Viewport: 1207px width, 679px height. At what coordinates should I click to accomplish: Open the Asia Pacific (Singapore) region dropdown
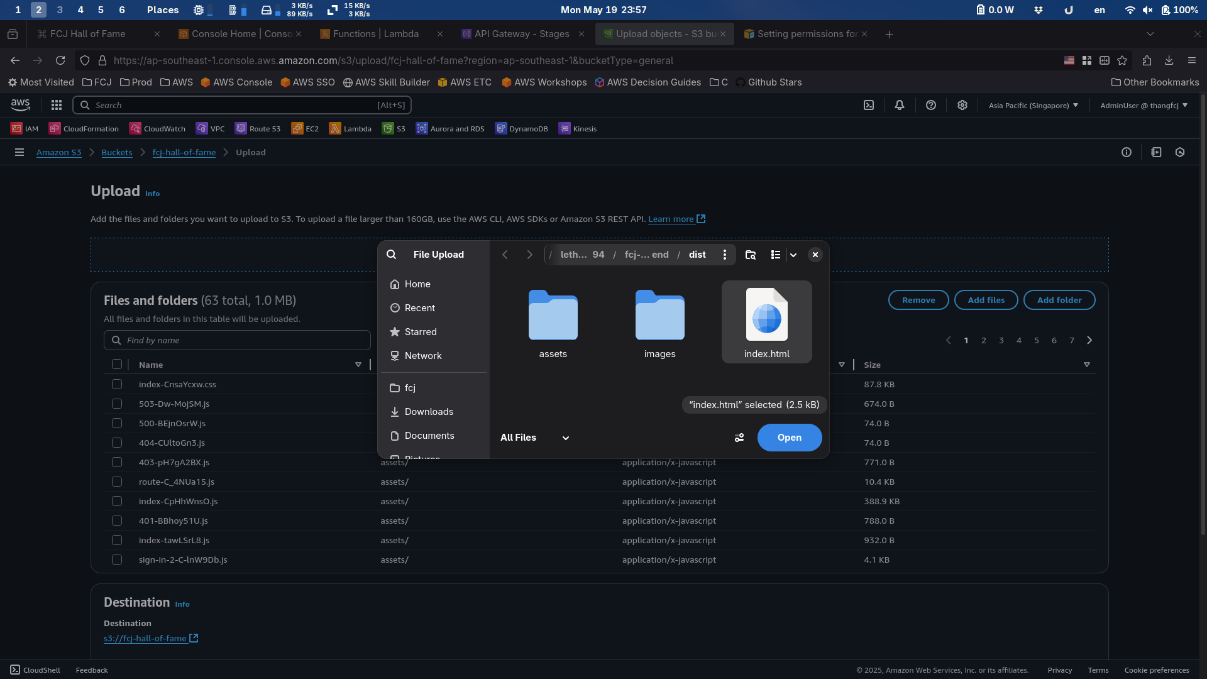coord(1033,105)
